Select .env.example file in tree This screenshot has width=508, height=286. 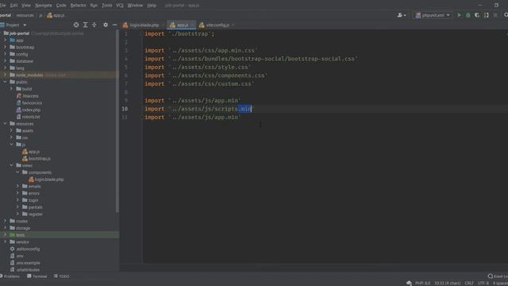pos(25,263)
